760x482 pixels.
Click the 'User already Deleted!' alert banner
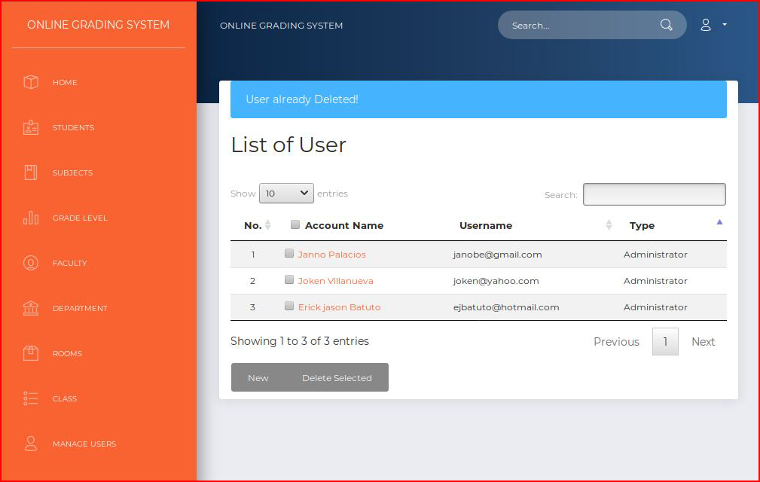click(x=478, y=99)
